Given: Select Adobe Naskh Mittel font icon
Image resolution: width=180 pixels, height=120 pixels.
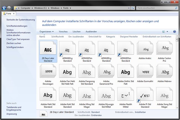Looking at the screenshot, I should (126, 94).
